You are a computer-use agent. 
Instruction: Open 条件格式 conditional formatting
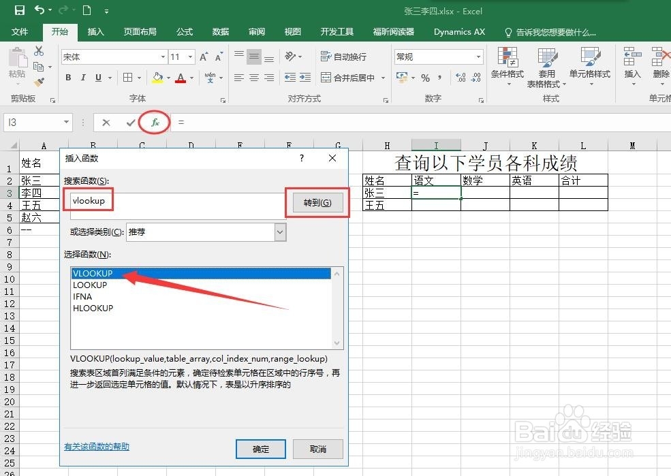point(508,67)
